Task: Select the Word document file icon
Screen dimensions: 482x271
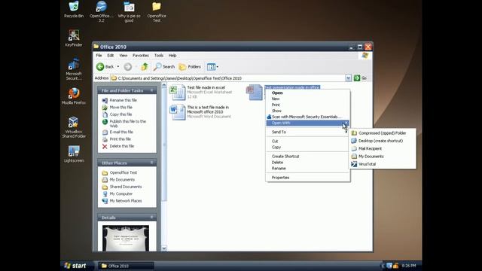Action: (x=178, y=112)
